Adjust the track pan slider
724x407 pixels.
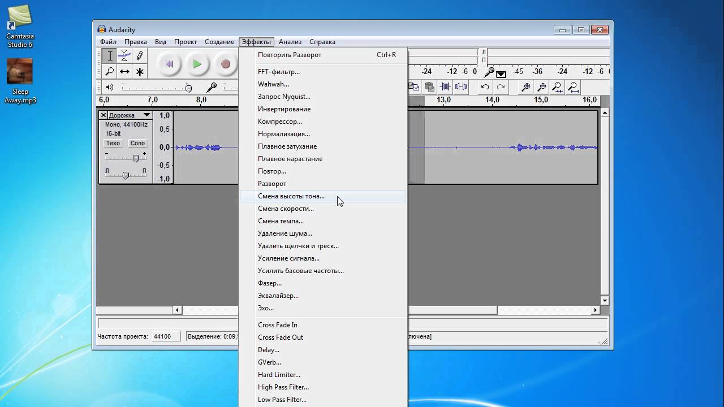(x=126, y=175)
